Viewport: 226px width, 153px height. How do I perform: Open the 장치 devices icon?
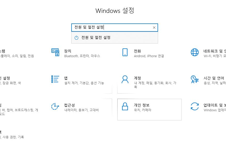point(55,52)
